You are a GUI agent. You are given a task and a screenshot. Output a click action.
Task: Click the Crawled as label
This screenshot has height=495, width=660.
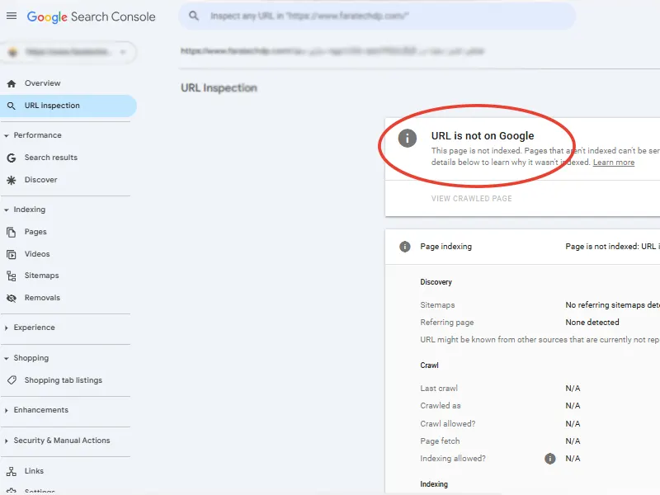441,406
